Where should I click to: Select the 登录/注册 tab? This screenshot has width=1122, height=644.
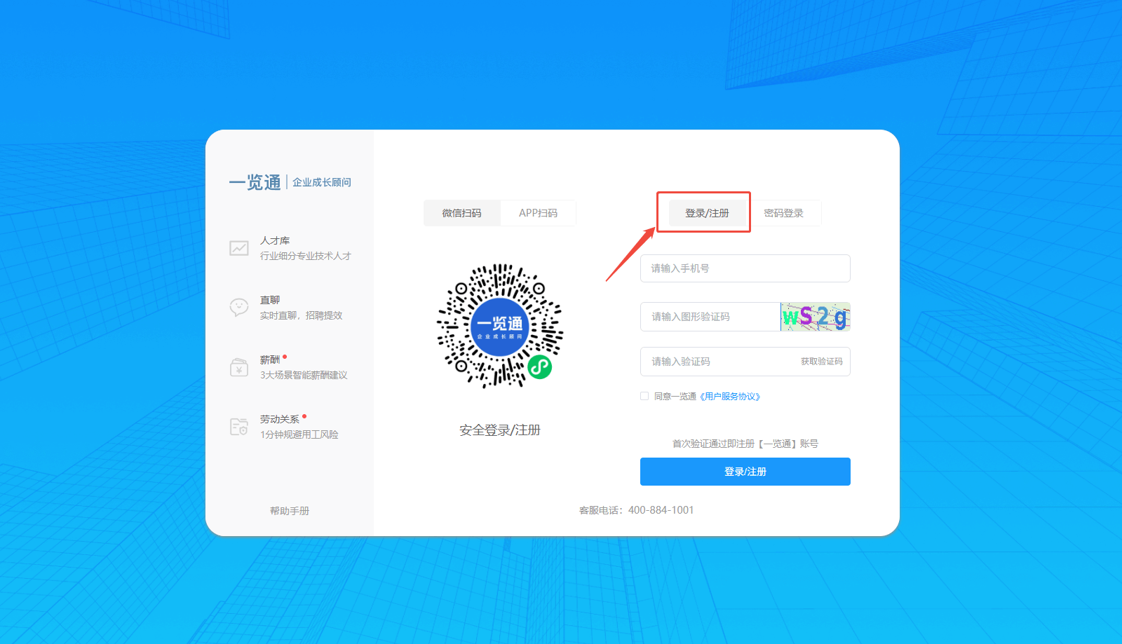[x=707, y=213]
